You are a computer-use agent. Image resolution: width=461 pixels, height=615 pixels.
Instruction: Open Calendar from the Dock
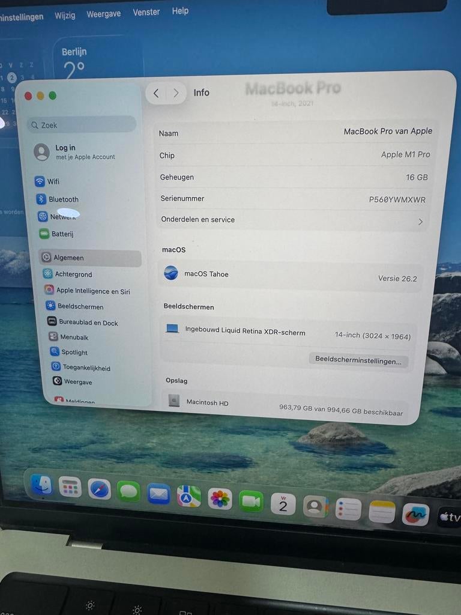[283, 504]
